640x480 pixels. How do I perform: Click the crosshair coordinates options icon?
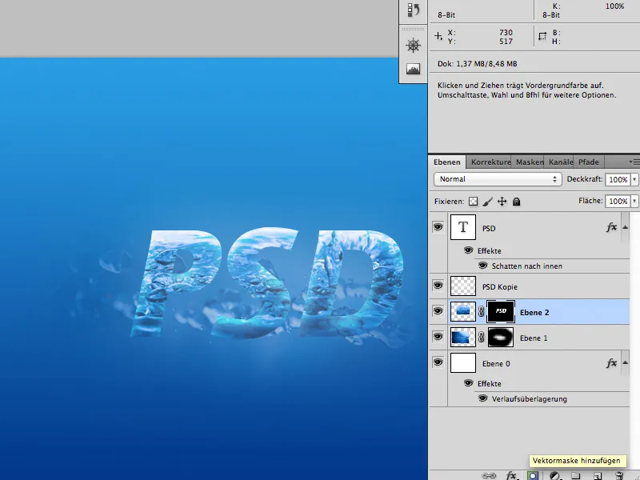click(x=438, y=36)
